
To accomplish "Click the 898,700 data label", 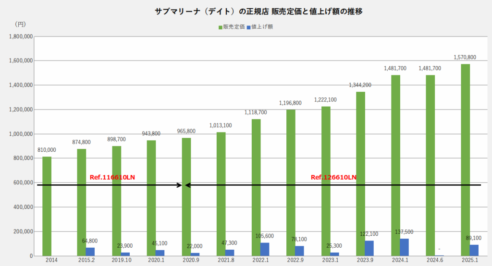I will [116, 139].
